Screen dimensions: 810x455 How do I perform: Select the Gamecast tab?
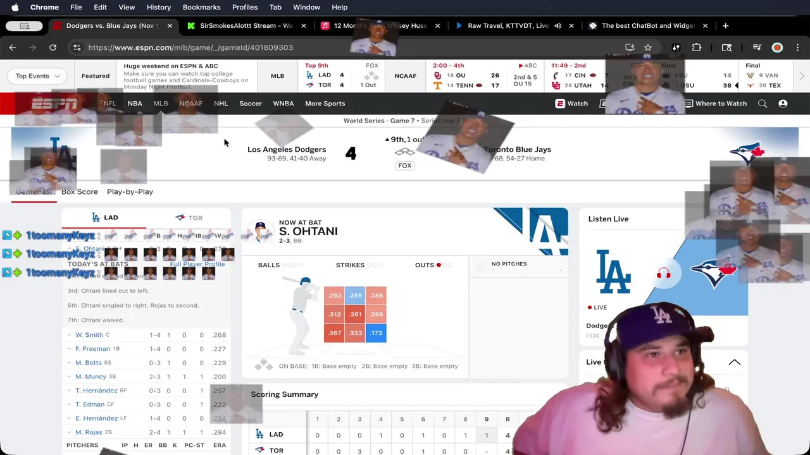click(34, 191)
